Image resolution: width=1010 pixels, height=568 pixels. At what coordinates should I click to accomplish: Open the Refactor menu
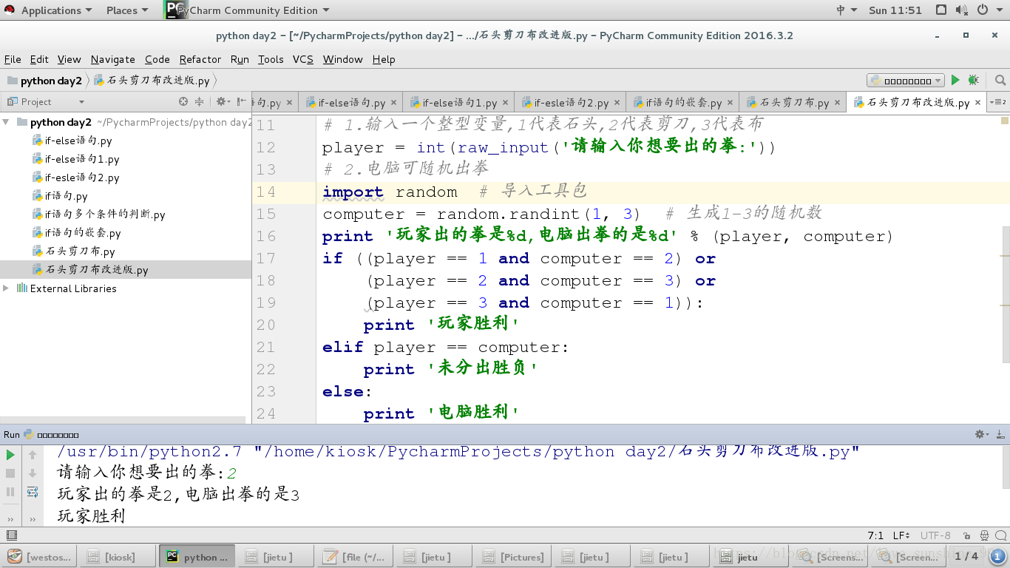200,59
